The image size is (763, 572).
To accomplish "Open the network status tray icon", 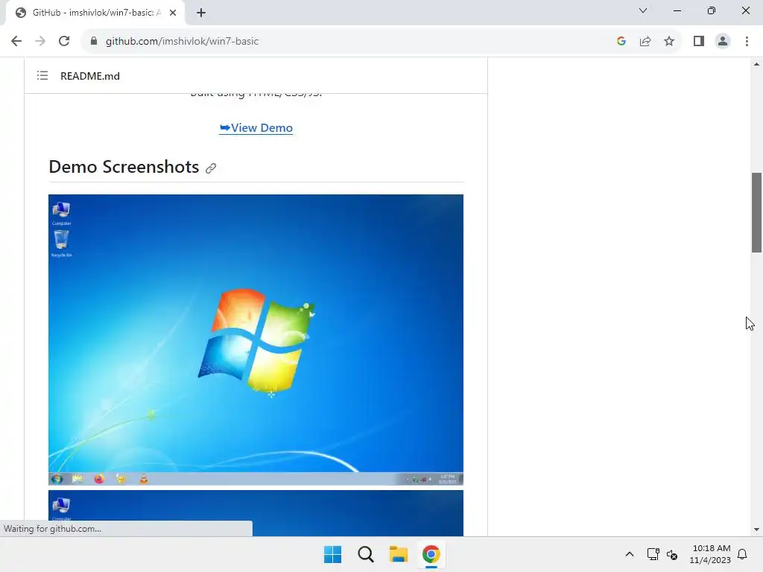I will [653, 554].
